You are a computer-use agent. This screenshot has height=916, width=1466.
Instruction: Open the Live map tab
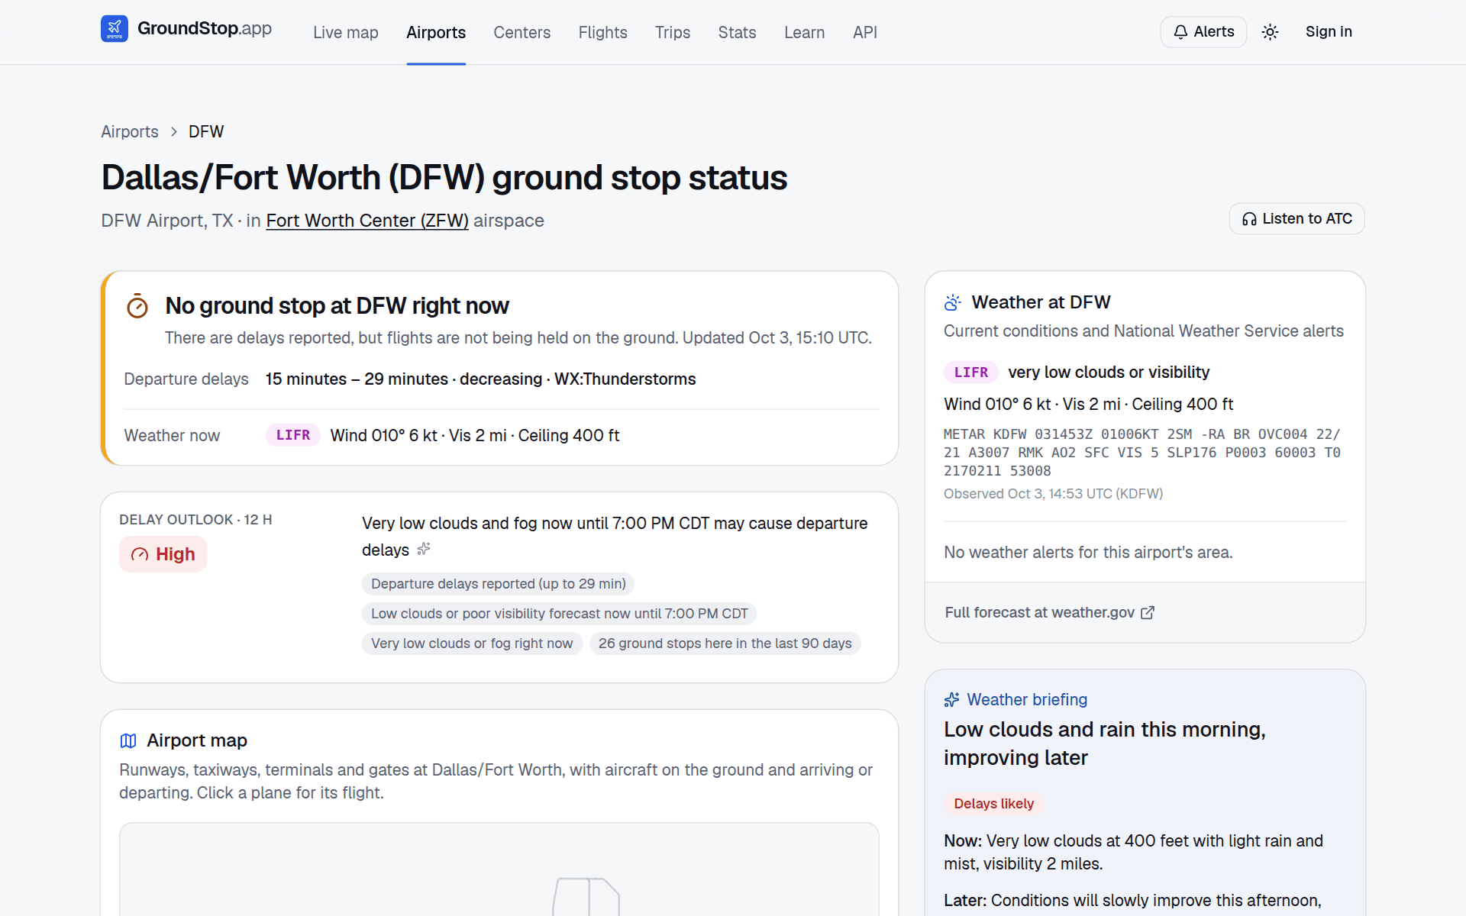(346, 32)
